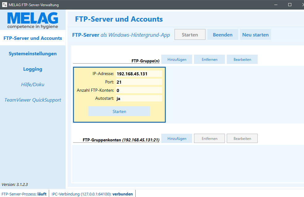Click the Anzahl FTP-Konten value 0
The image size is (304, 197).
(x=139, y=90)
